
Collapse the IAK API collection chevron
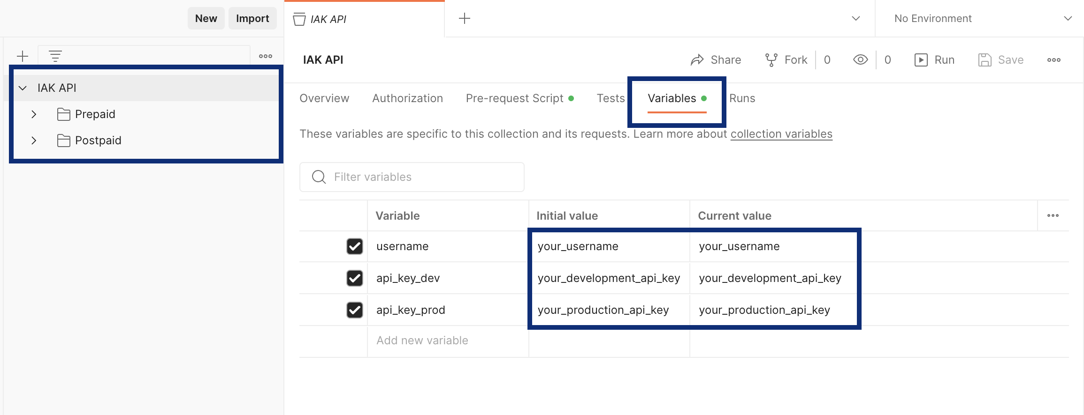(23, 88)
